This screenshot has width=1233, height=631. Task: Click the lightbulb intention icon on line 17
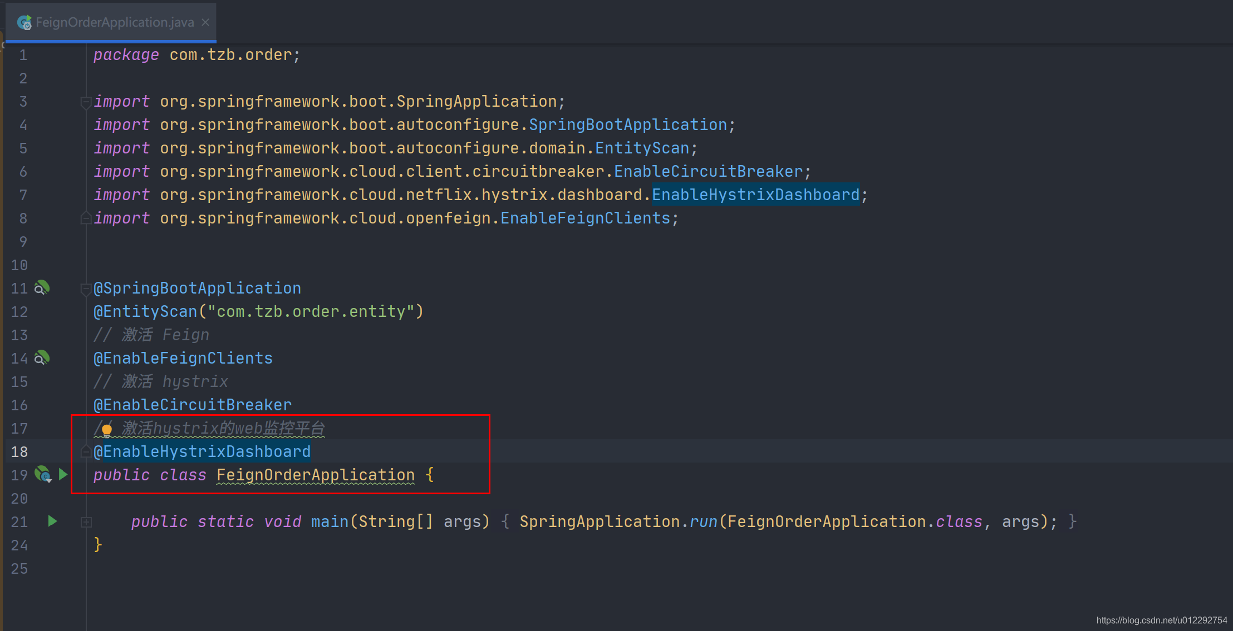coord(106,428)
